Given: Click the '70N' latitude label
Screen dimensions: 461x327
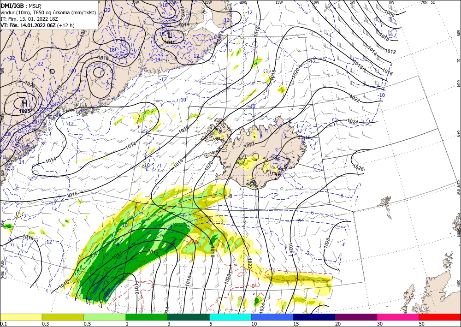Looking at the screenshot, I should [x=424, y=2].
